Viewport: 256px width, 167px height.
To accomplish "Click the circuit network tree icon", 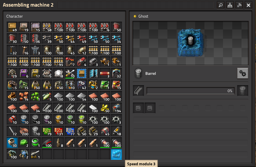I will [230, 5].
